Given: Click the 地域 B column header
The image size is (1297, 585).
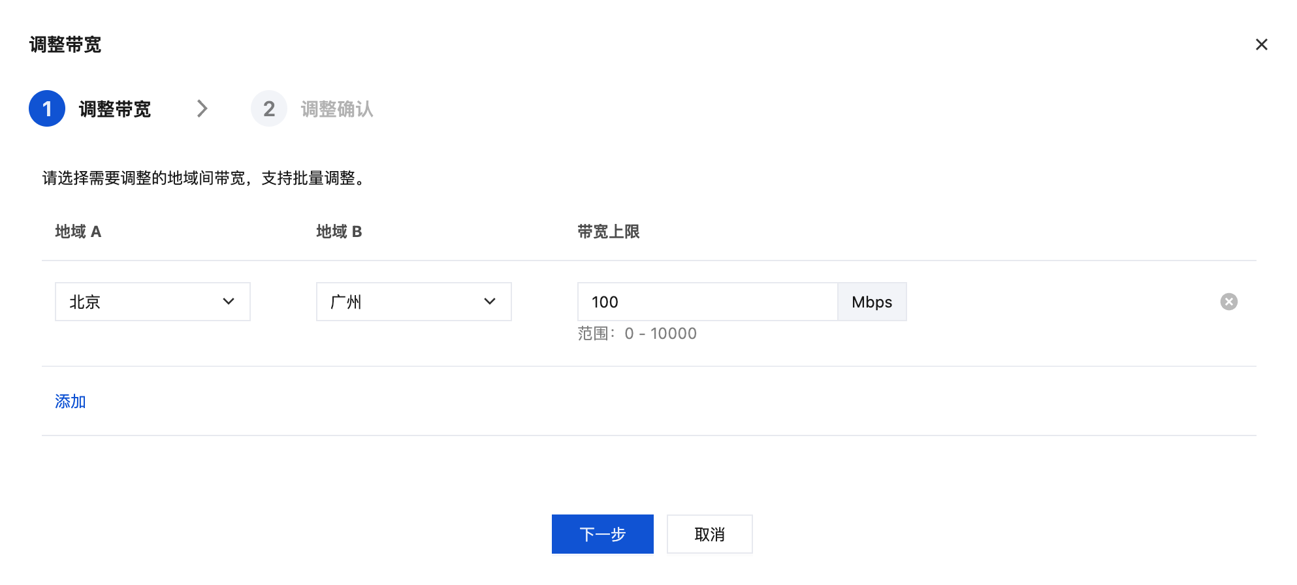Looking at the screenshot, I should (339, 232).
